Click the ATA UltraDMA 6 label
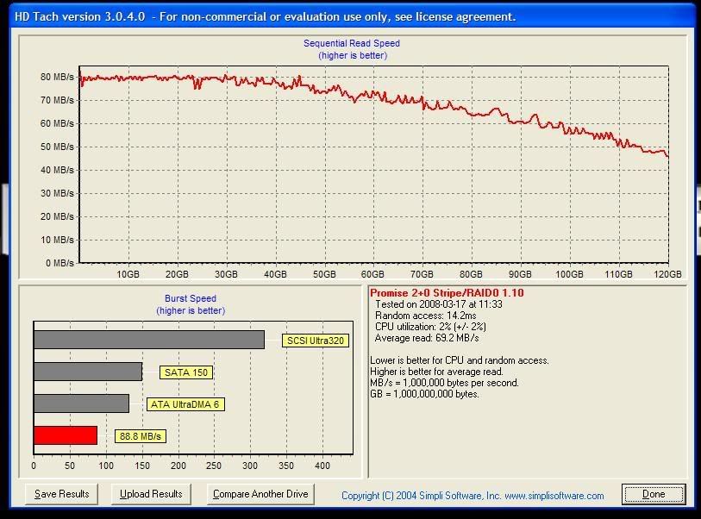 coord(185,404)
